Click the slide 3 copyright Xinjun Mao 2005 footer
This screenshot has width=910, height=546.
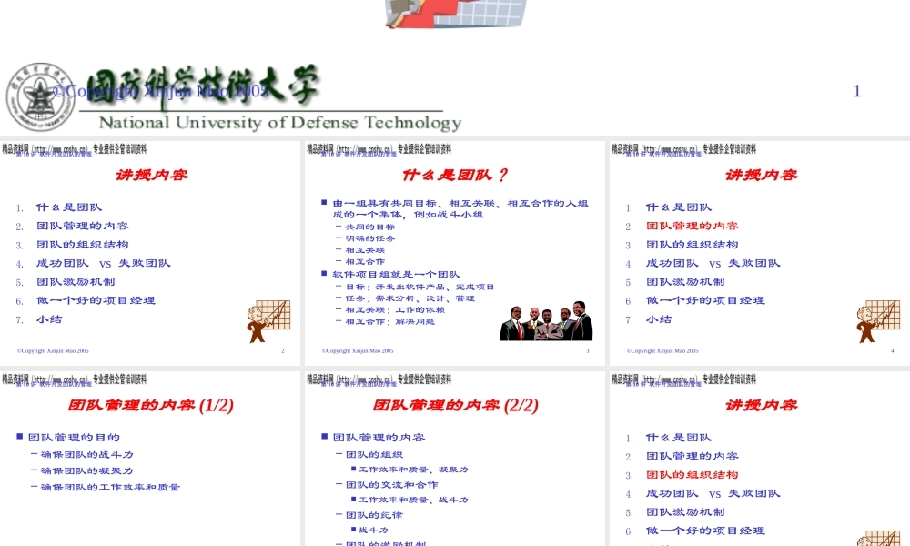click(358, 351)
